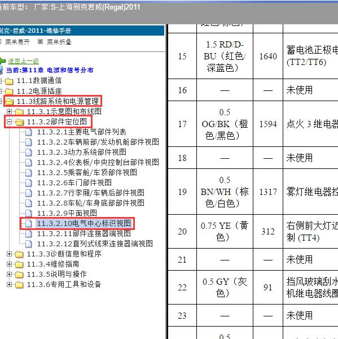Viewport: 338px width, 339px height.
Task: Select 11.3线路系统和电源管理 folder
Action: click(x=58, y=101)
